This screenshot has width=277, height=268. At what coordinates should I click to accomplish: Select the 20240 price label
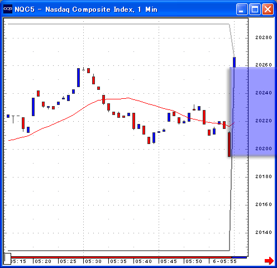[264, 93]
